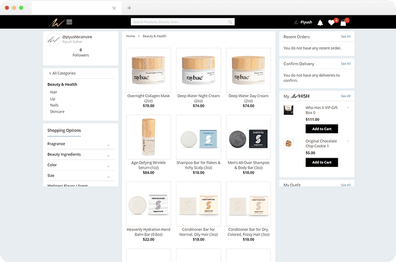The width and height of the screenshot is (396, 262).
Task: Select the Skincare subcategory
Action: 57,112
